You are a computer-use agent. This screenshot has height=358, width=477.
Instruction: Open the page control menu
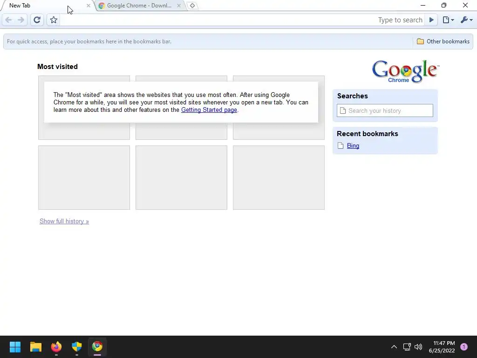pyautogui.click(x=448, y=20)
